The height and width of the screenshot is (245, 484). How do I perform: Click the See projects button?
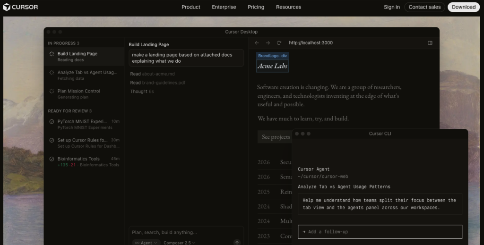276,137
